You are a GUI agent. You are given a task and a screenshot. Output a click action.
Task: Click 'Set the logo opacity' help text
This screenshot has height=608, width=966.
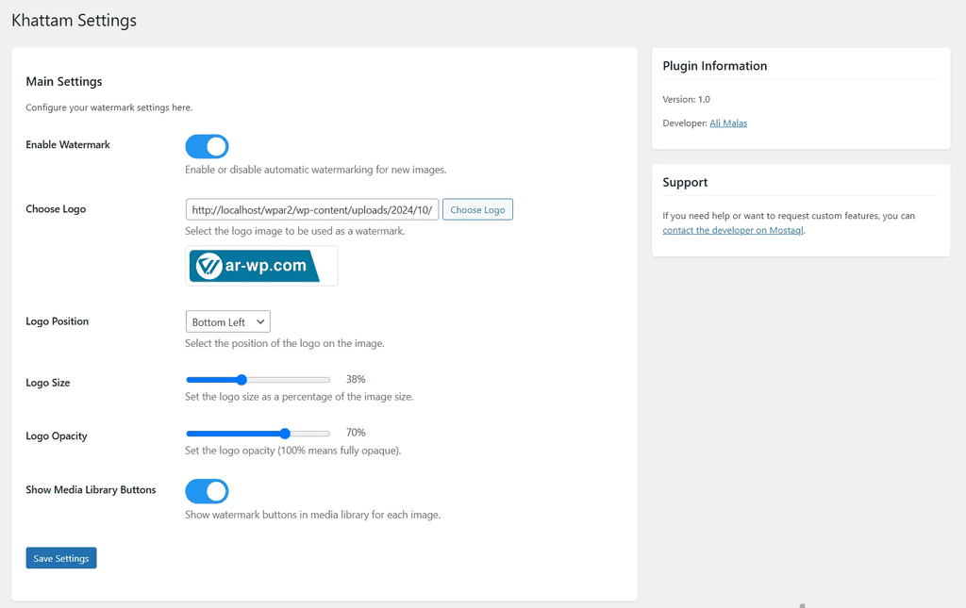(x=293, y=451)
